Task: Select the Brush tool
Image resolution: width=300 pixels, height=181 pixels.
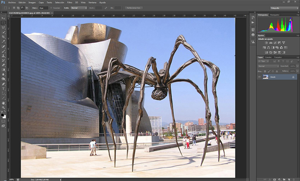Action: (3, 51)
